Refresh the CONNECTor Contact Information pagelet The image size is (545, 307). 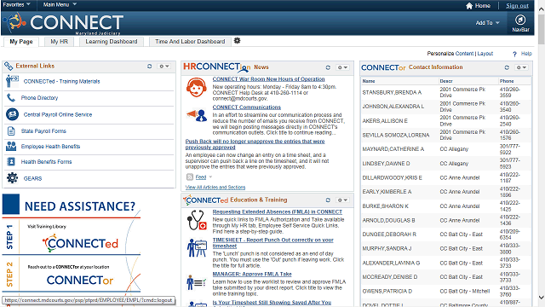click(507, 67)
